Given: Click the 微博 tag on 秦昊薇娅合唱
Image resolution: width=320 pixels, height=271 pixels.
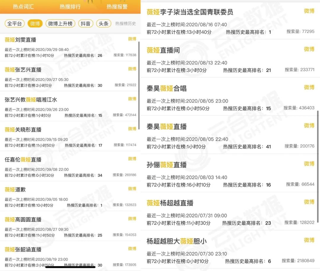Looking at the screenshot, I should pyautogui.click(x=309, y=87).
